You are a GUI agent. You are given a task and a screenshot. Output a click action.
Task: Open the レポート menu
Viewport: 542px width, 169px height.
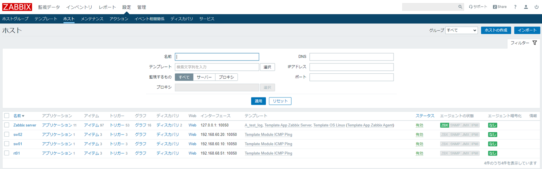click(107, 7)
